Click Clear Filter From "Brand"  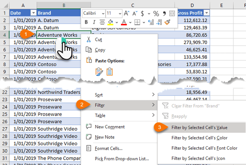[202, 106]
